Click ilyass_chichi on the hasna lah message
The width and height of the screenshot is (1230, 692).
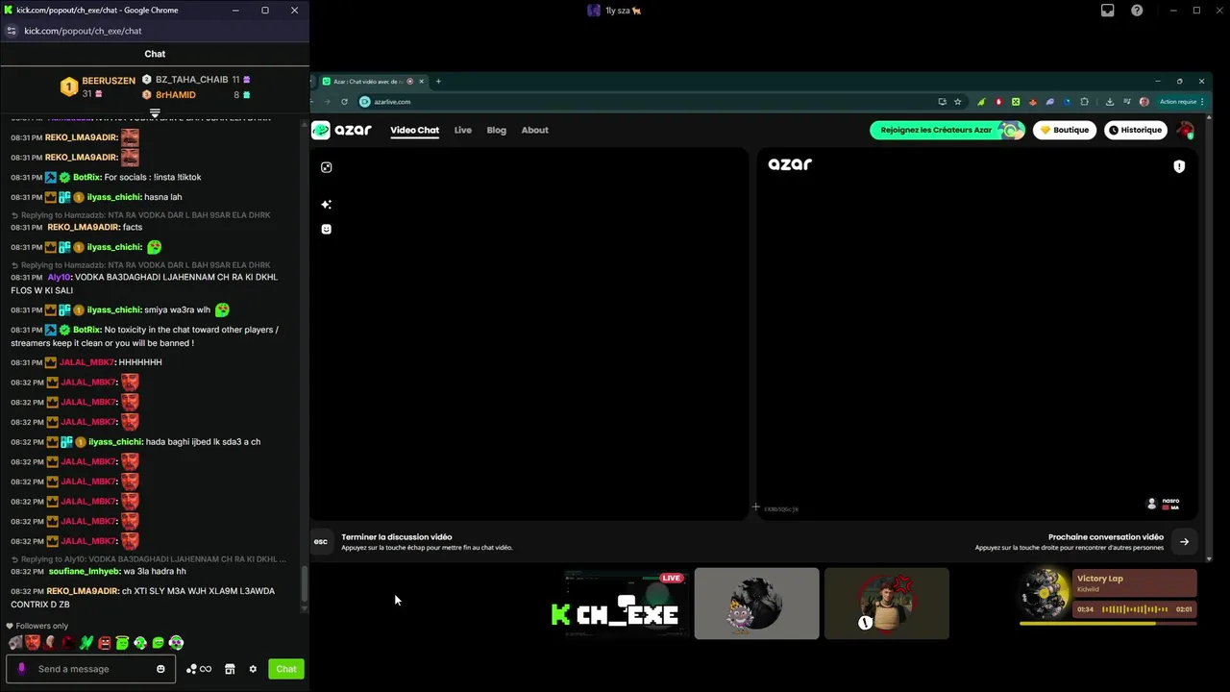(113, 197)
